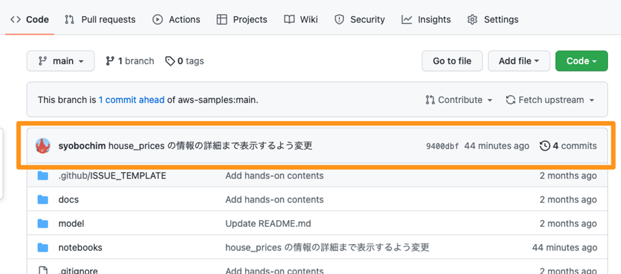Click the syobochim user avatar
Image resolution: width=621 pixels, height=274 pixels.
pyautogui.click(x=43, y=146)
